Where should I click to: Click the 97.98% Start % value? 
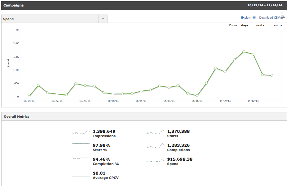click(x=102, y=145)
